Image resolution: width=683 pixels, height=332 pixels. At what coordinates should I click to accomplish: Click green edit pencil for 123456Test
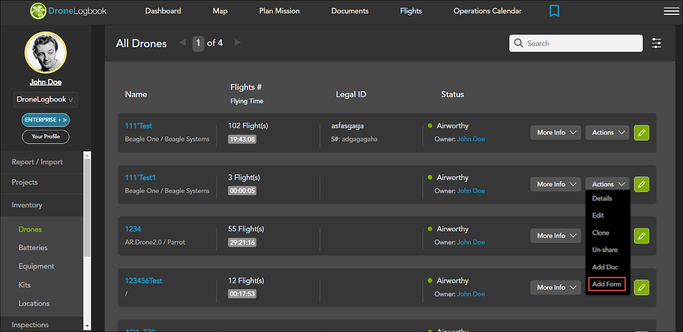(642, 287)
